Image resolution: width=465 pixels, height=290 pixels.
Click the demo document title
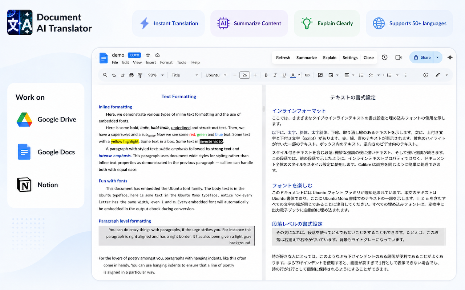pyautogui.click(x=118, y=55)
